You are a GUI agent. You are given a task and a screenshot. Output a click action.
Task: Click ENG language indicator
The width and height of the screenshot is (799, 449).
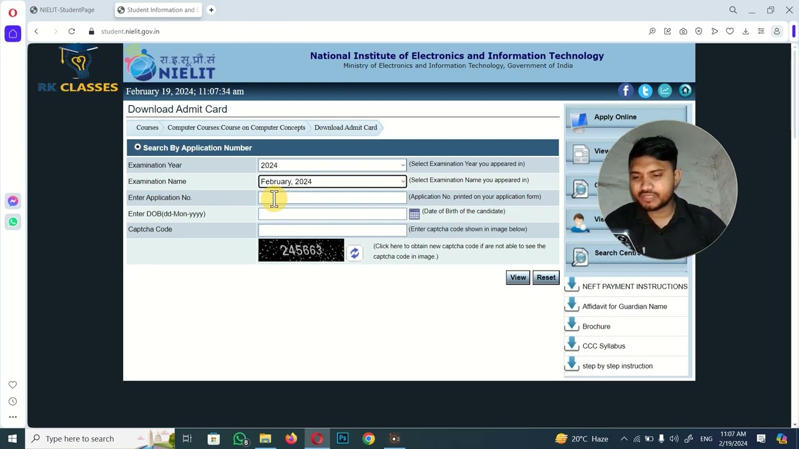(x=706, y=438)
